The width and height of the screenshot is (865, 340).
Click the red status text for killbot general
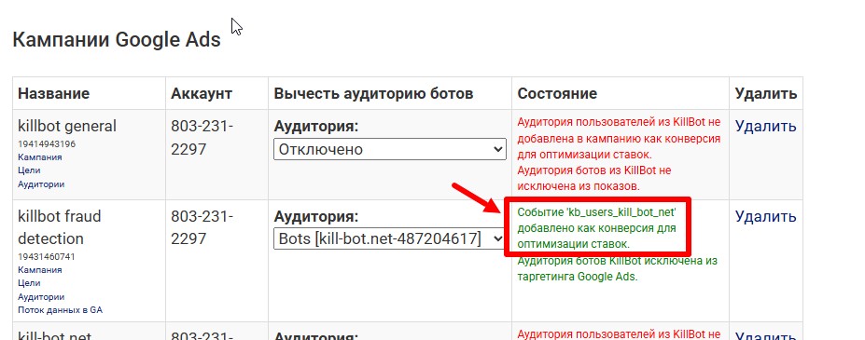pyautogui.click(x=619, y=155)
